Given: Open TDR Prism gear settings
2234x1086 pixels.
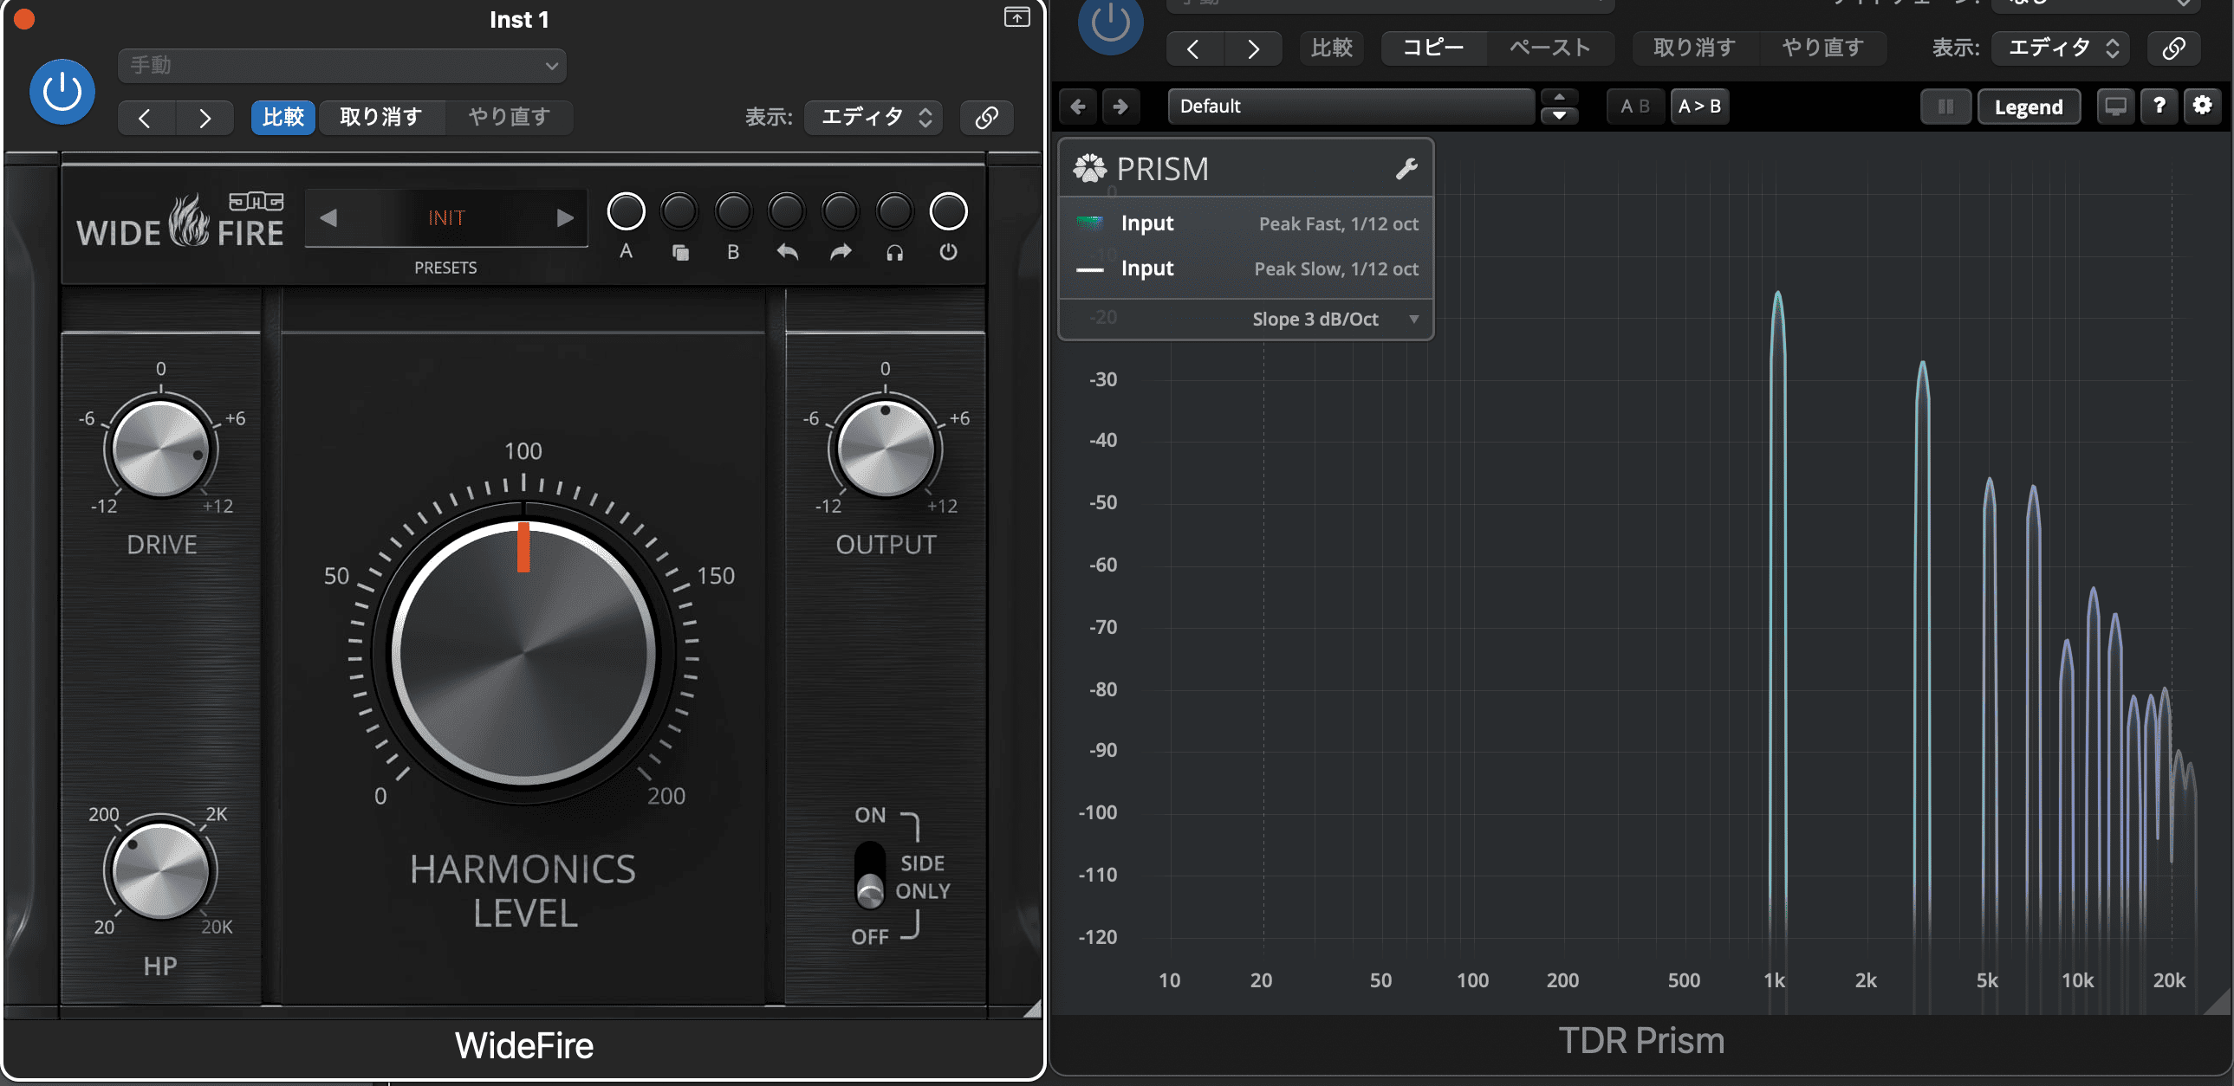Looking at the screenshot, I should (x=2202, y=106).
